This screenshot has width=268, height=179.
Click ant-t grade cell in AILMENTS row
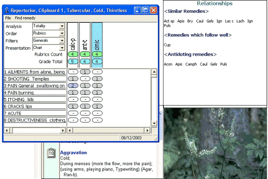point(85,72)
